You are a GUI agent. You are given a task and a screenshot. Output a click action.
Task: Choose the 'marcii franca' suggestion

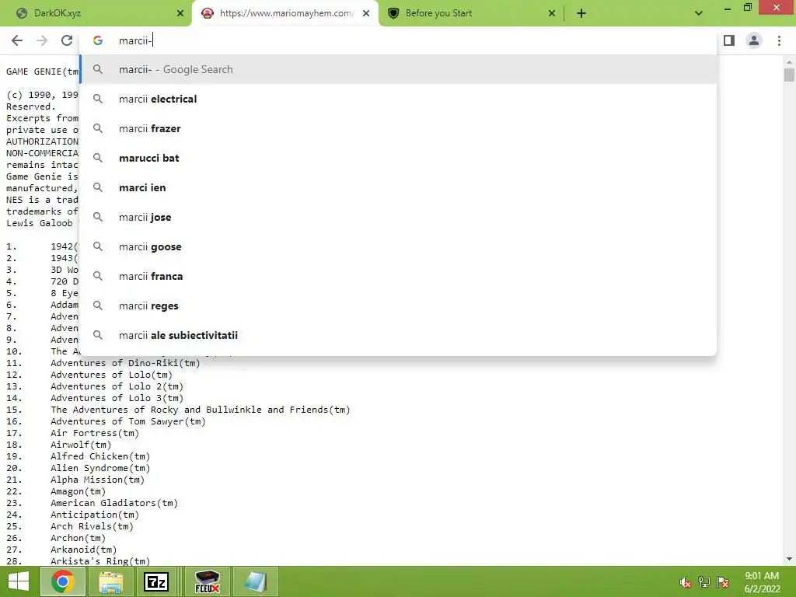399,276
